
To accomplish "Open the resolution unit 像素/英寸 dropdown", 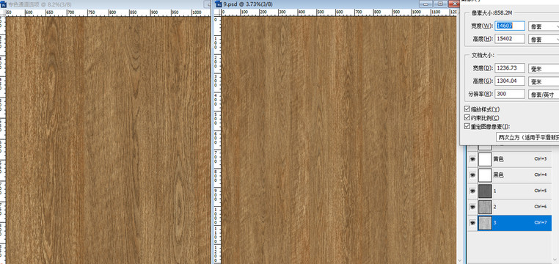I will pos(544,95).
